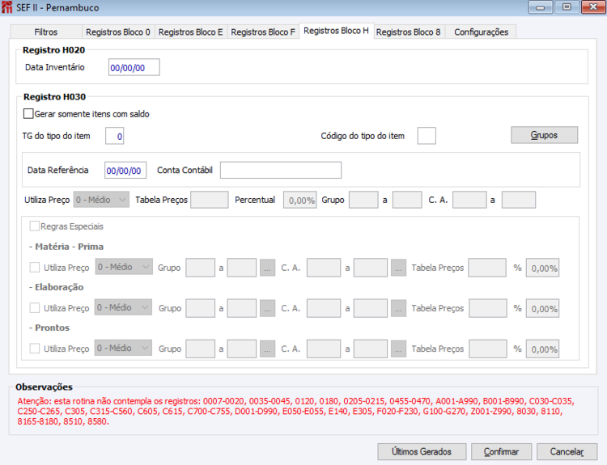Screen dimensions: 607x465
Task: Open the Grupos button
Action: click(x=545, y=135)
